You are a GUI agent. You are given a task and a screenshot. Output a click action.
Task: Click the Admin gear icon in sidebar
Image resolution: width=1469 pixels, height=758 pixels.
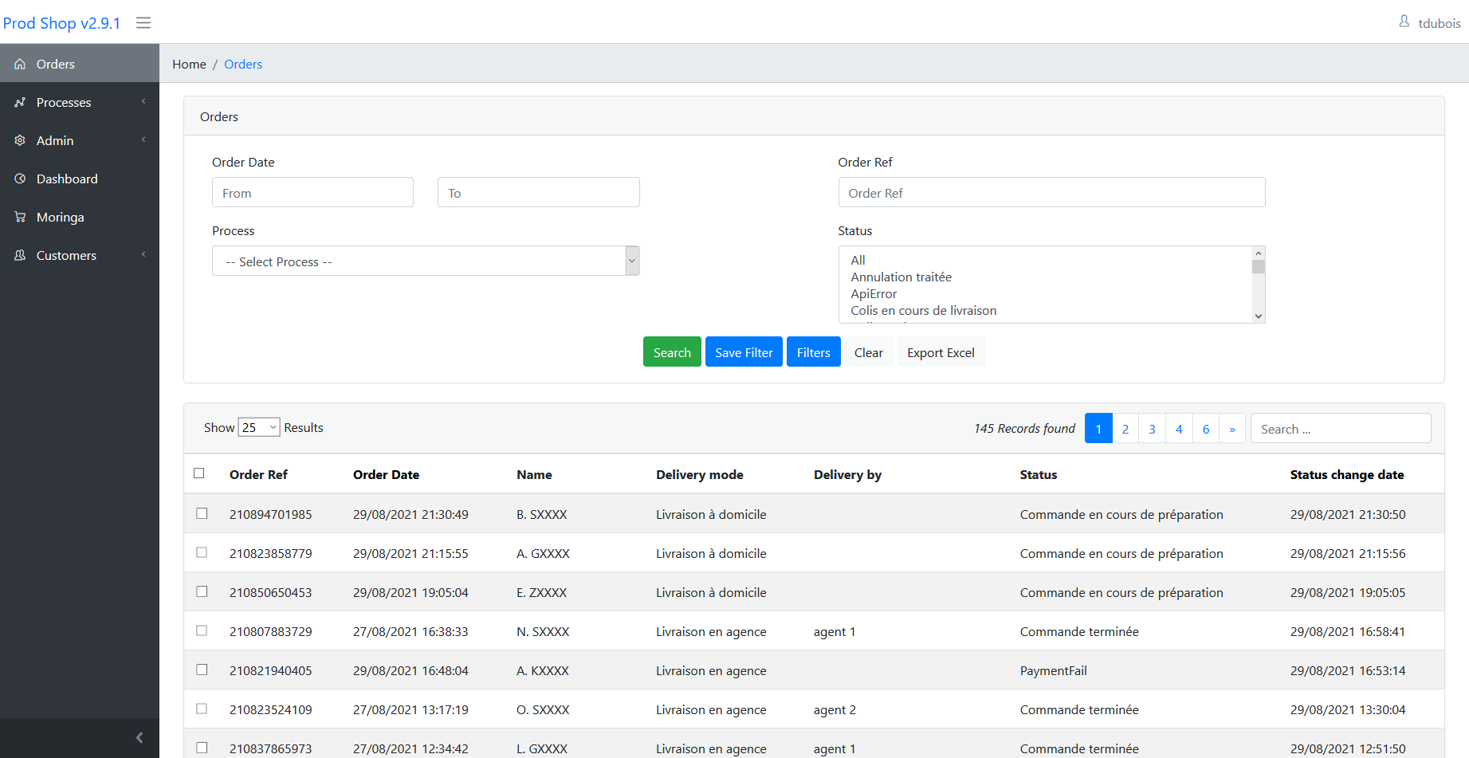click(x=20, y=141)
